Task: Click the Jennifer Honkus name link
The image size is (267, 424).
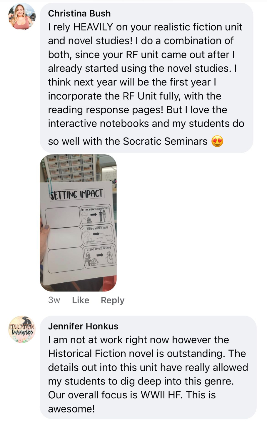Action: click(83, 326)
